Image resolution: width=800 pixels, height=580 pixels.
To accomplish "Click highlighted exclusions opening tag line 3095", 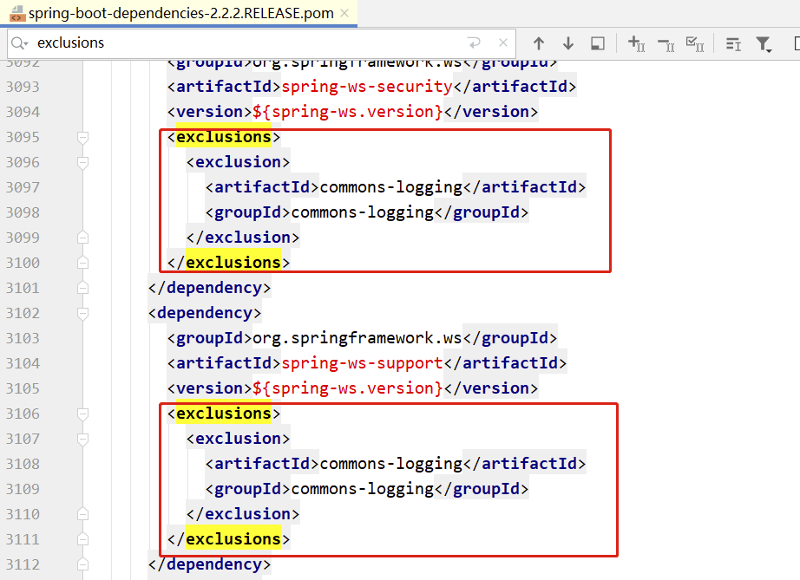I will click(224, 137).
